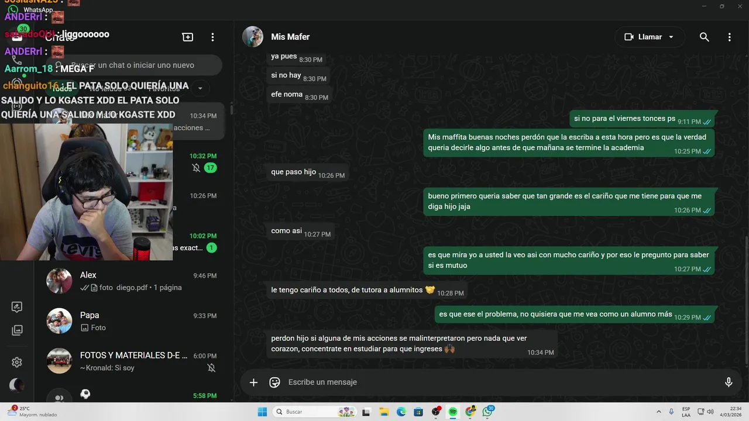Open the Mis Mafer profile picture
The image size is (749, 421).
253,37
